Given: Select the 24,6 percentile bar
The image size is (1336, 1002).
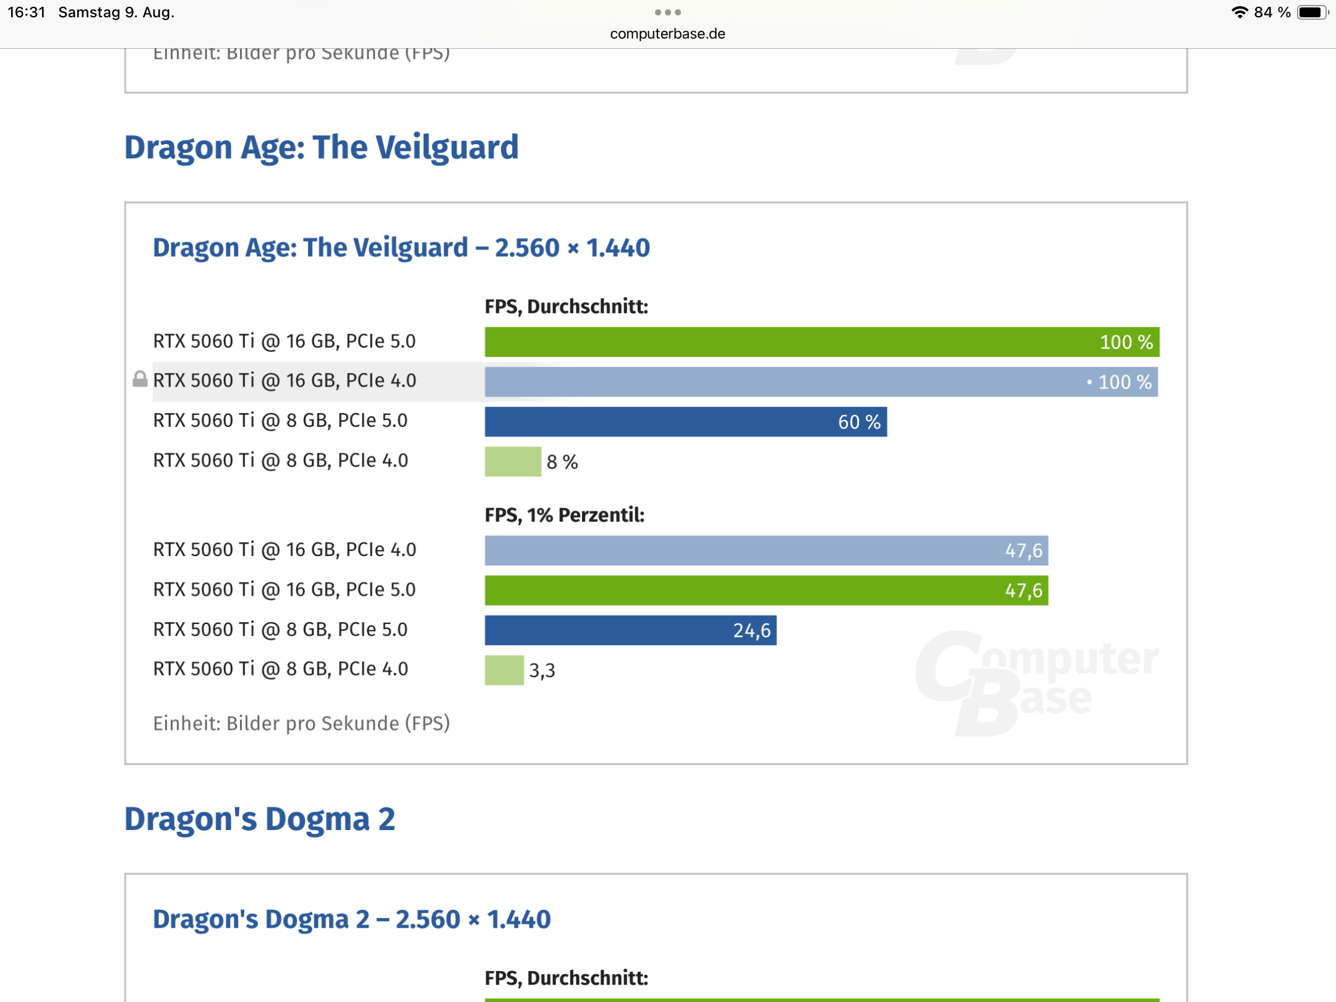Looking at the screenshot, I should coord(630,630).
